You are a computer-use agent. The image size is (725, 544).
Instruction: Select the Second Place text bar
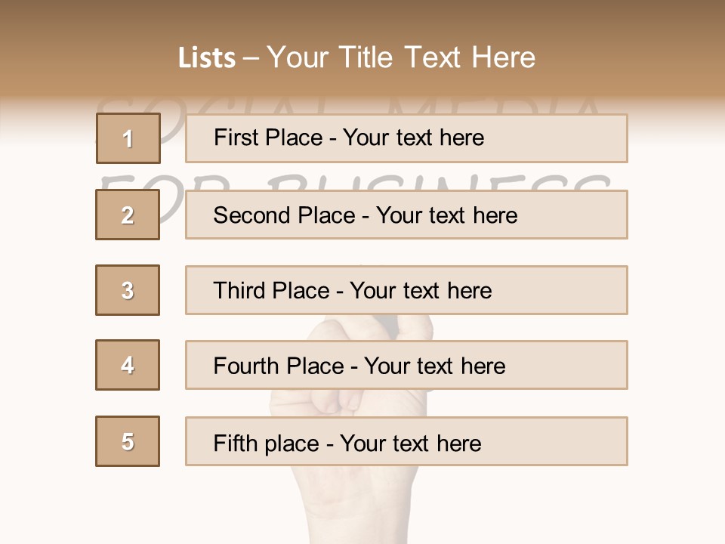click(406, 215)
